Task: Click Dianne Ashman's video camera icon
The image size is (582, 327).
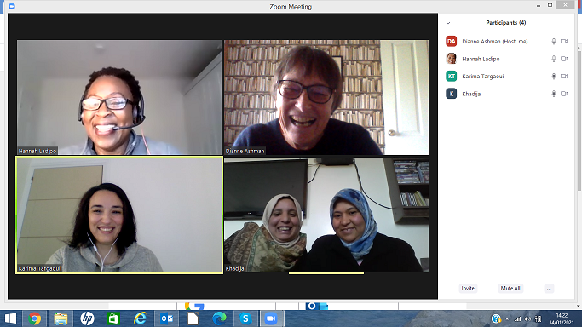Action: tap(564, 42)
